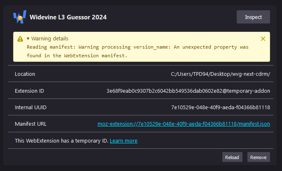This screenshot has height=171, width=282.
Task: Click the temporary-addon Extension ID value
Action: (188, 91)
